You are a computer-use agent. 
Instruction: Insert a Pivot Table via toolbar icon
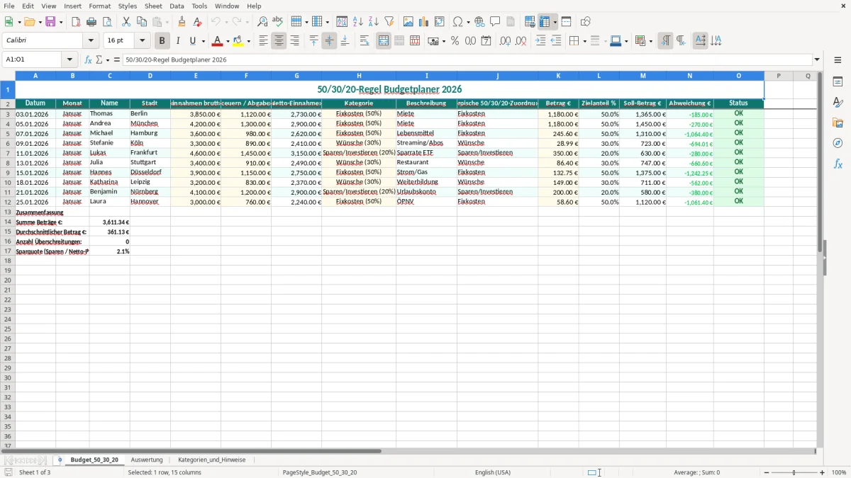440,22
